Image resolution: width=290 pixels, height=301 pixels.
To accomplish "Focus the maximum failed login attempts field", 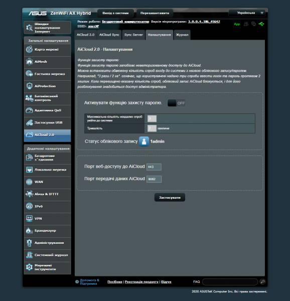I will coord(152,118).
